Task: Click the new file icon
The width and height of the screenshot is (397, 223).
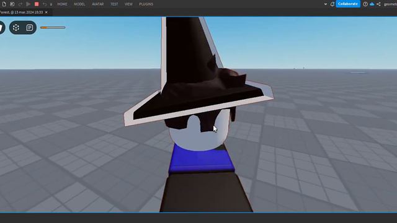Action: click(4, 4)
